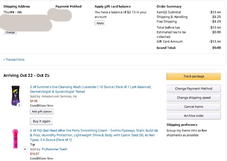The width and height of the screenshot is (227, 161).
Task: View Summer's Eve bottle thumbnail
Action: coord(16,95)
